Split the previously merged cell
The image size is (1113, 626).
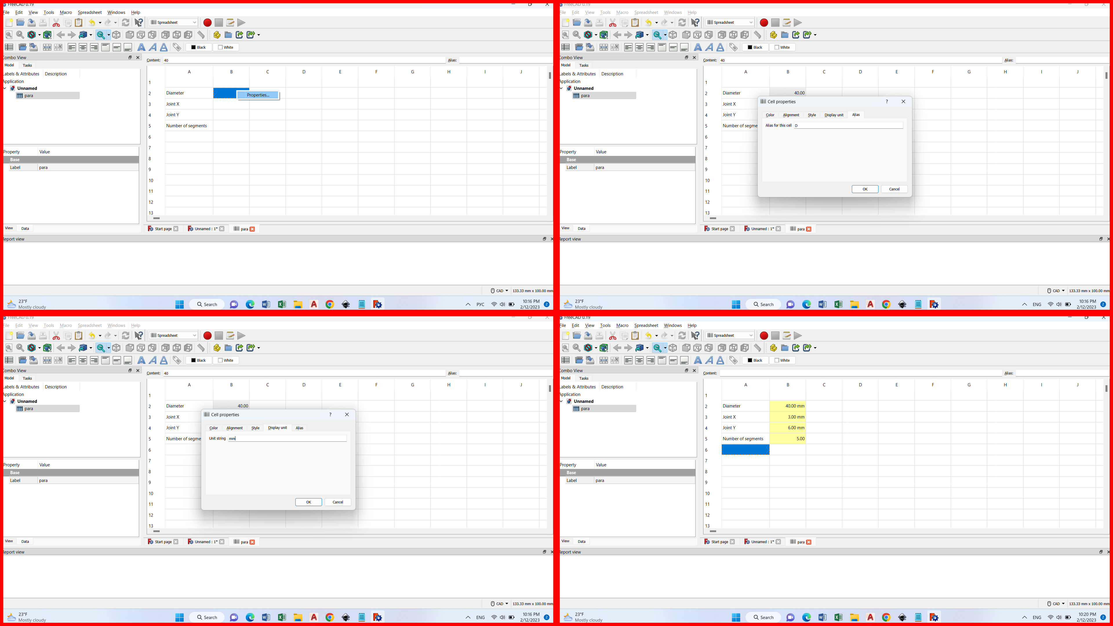(x=58, y=48)
